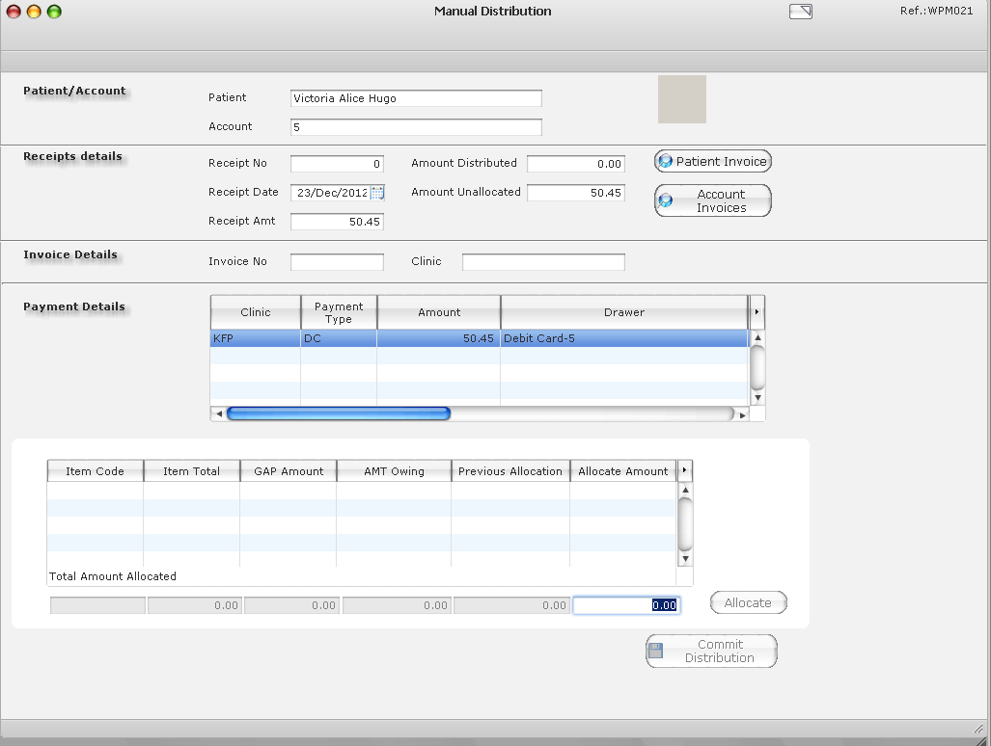The width and height of the screenshot is (991, 746).
Task: Select the KFP clinic cell in payment row
Action: (256, 338)
